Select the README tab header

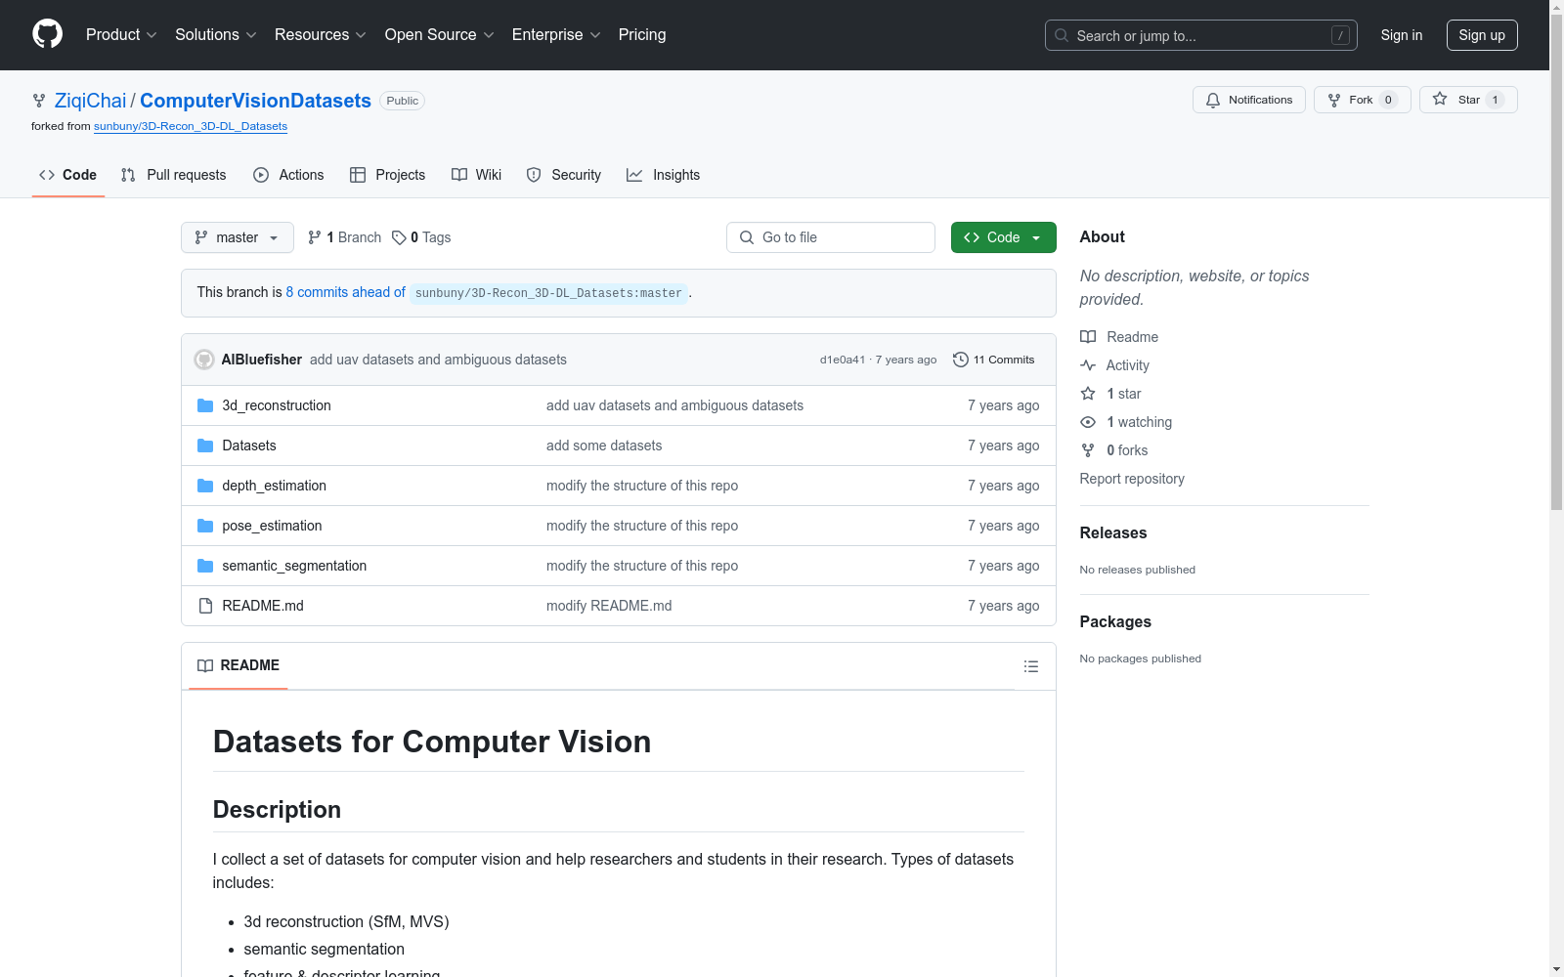pos(239,665)
